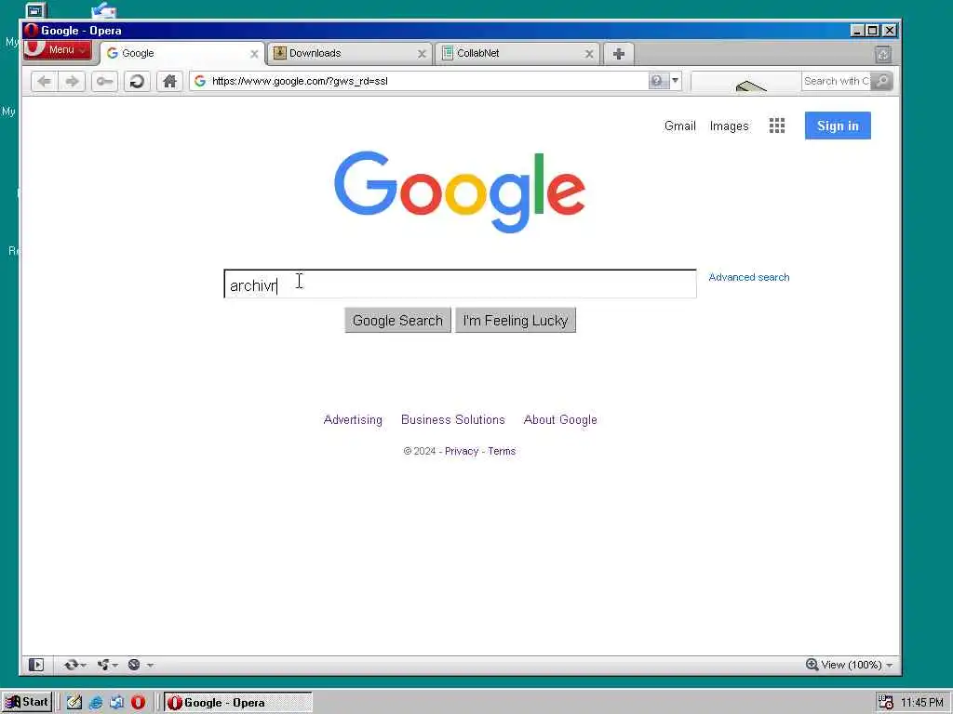Reload the current page
The width and height of the screenshot is (953, 714).
point(137,81)
